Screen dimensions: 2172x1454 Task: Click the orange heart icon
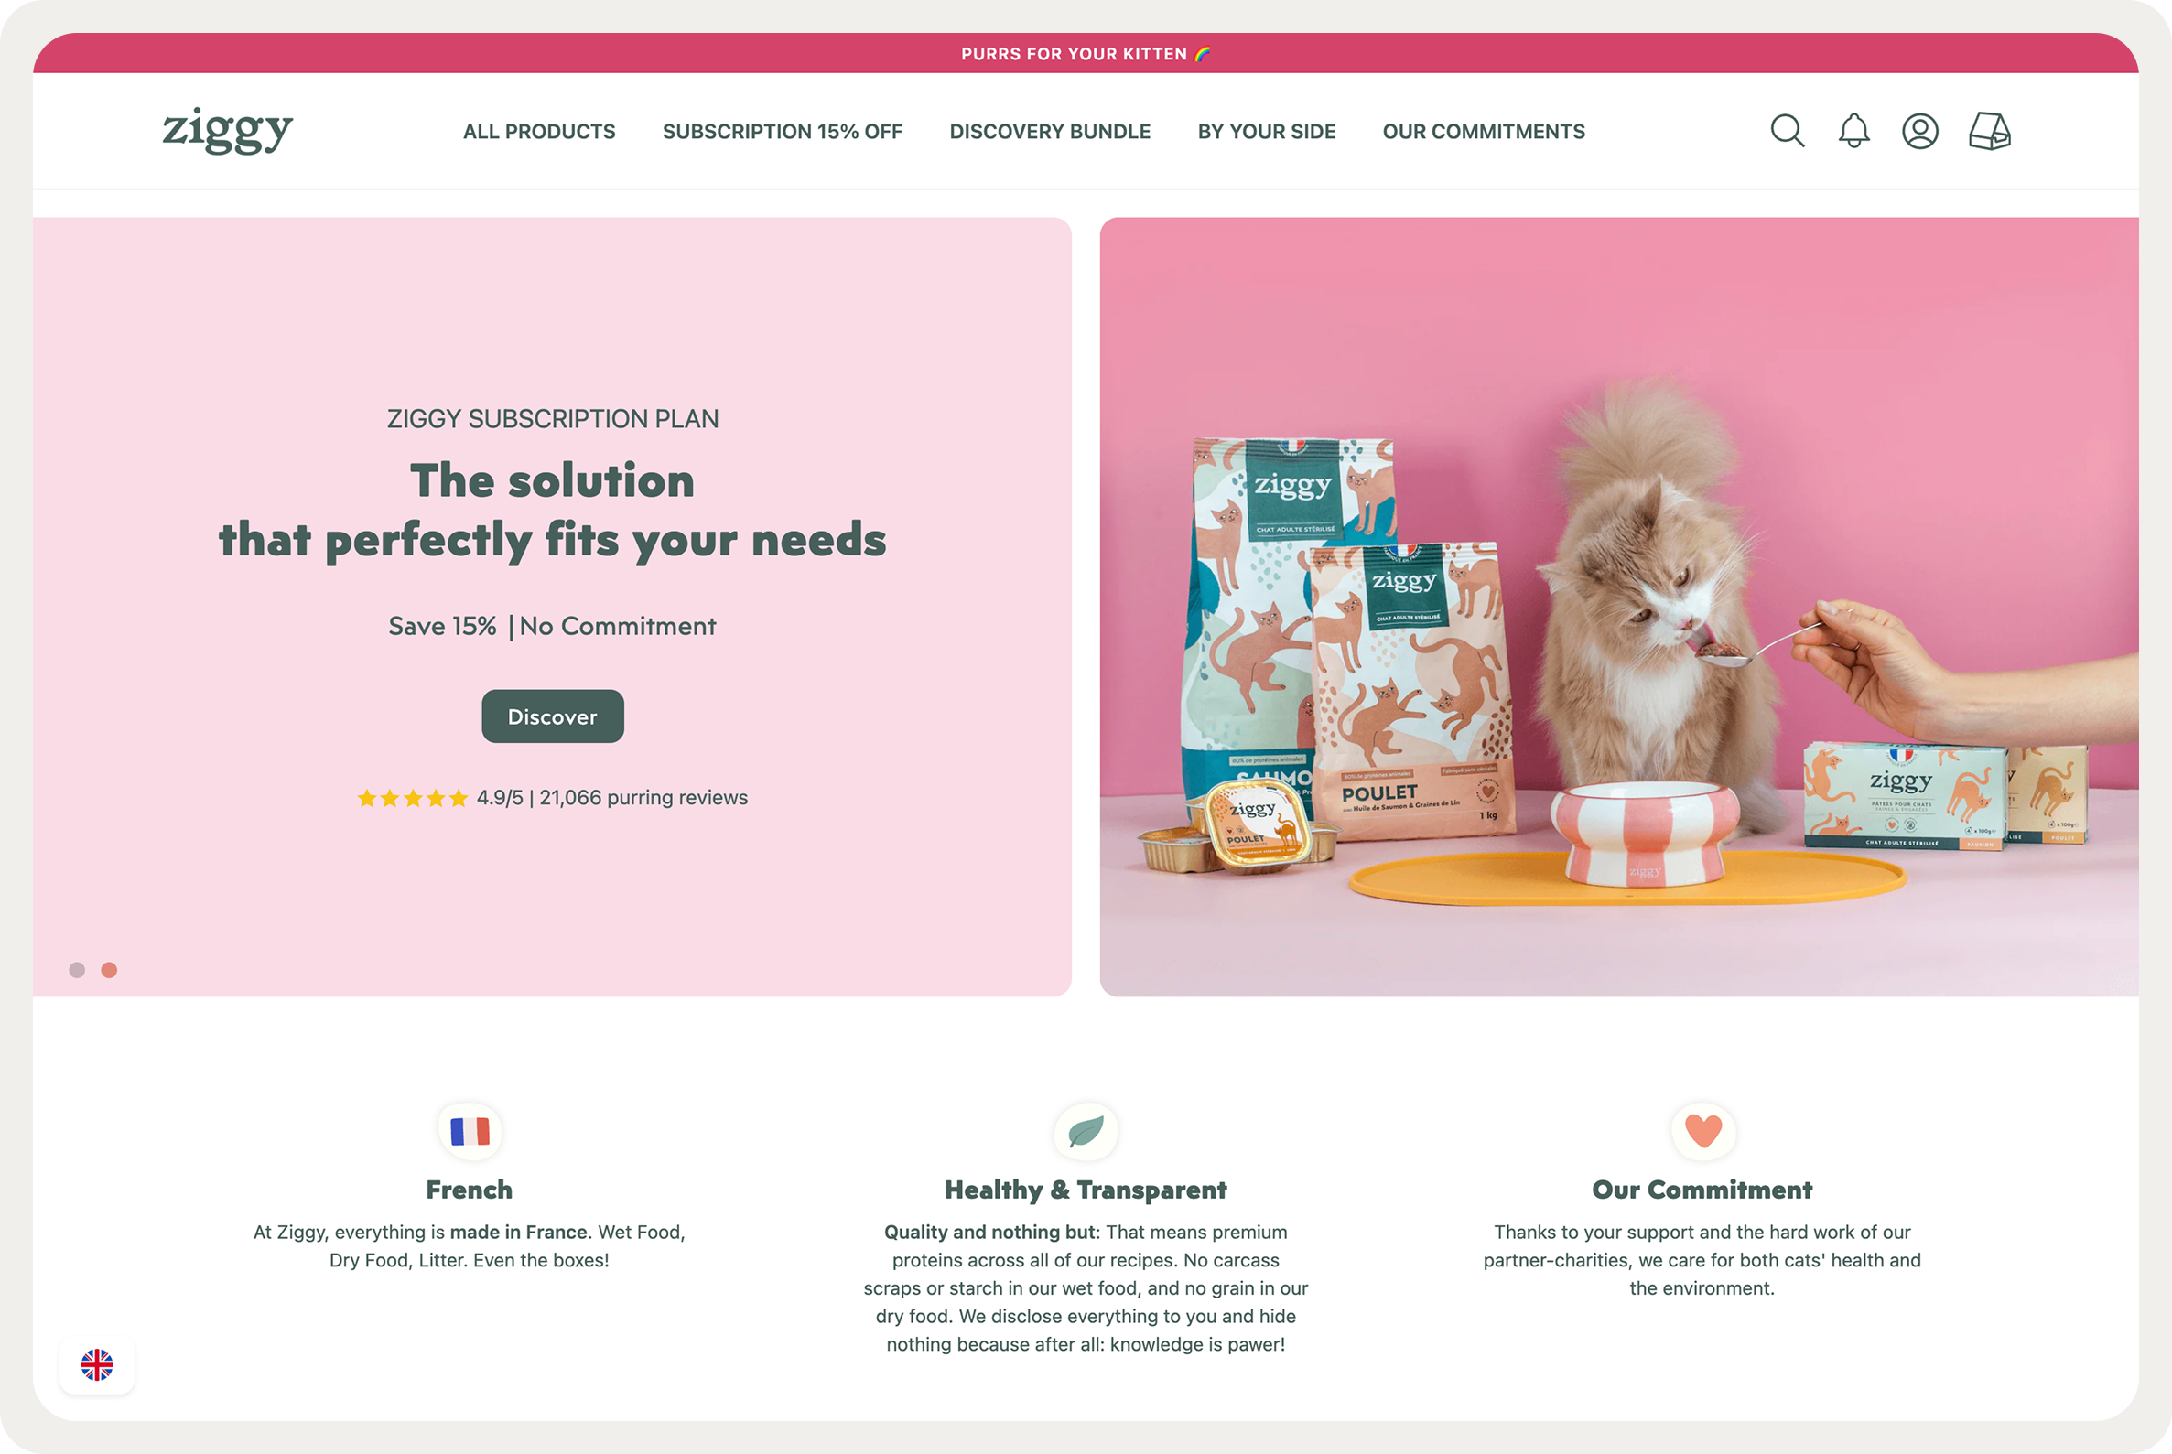coord(1702,1131)
